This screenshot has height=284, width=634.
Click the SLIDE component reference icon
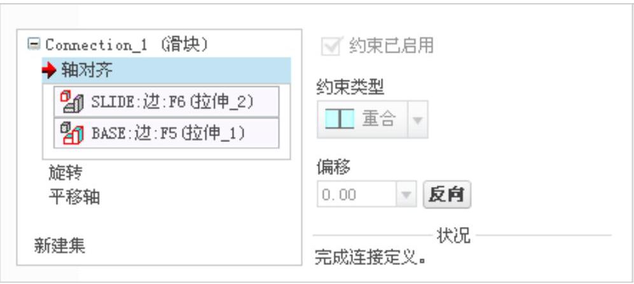pyautogui.click(x=72, y=102)
